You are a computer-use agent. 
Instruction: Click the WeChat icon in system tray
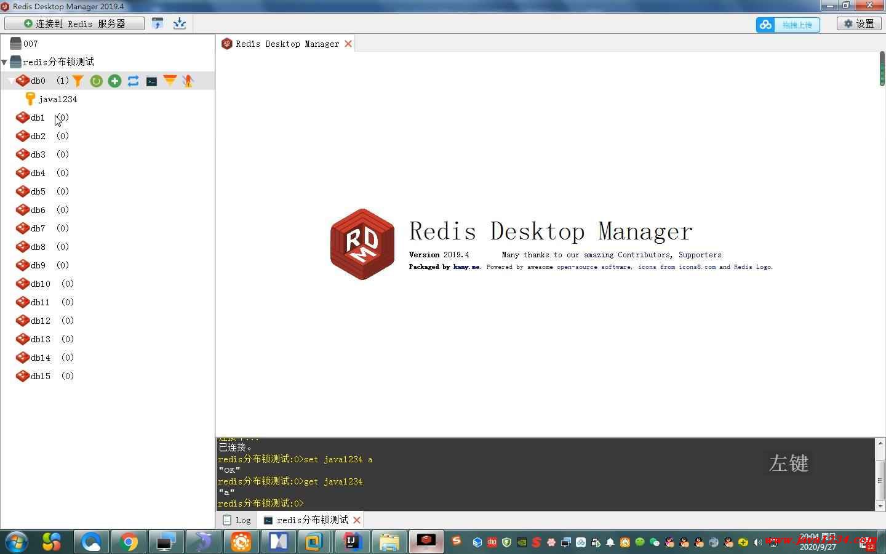655,542
